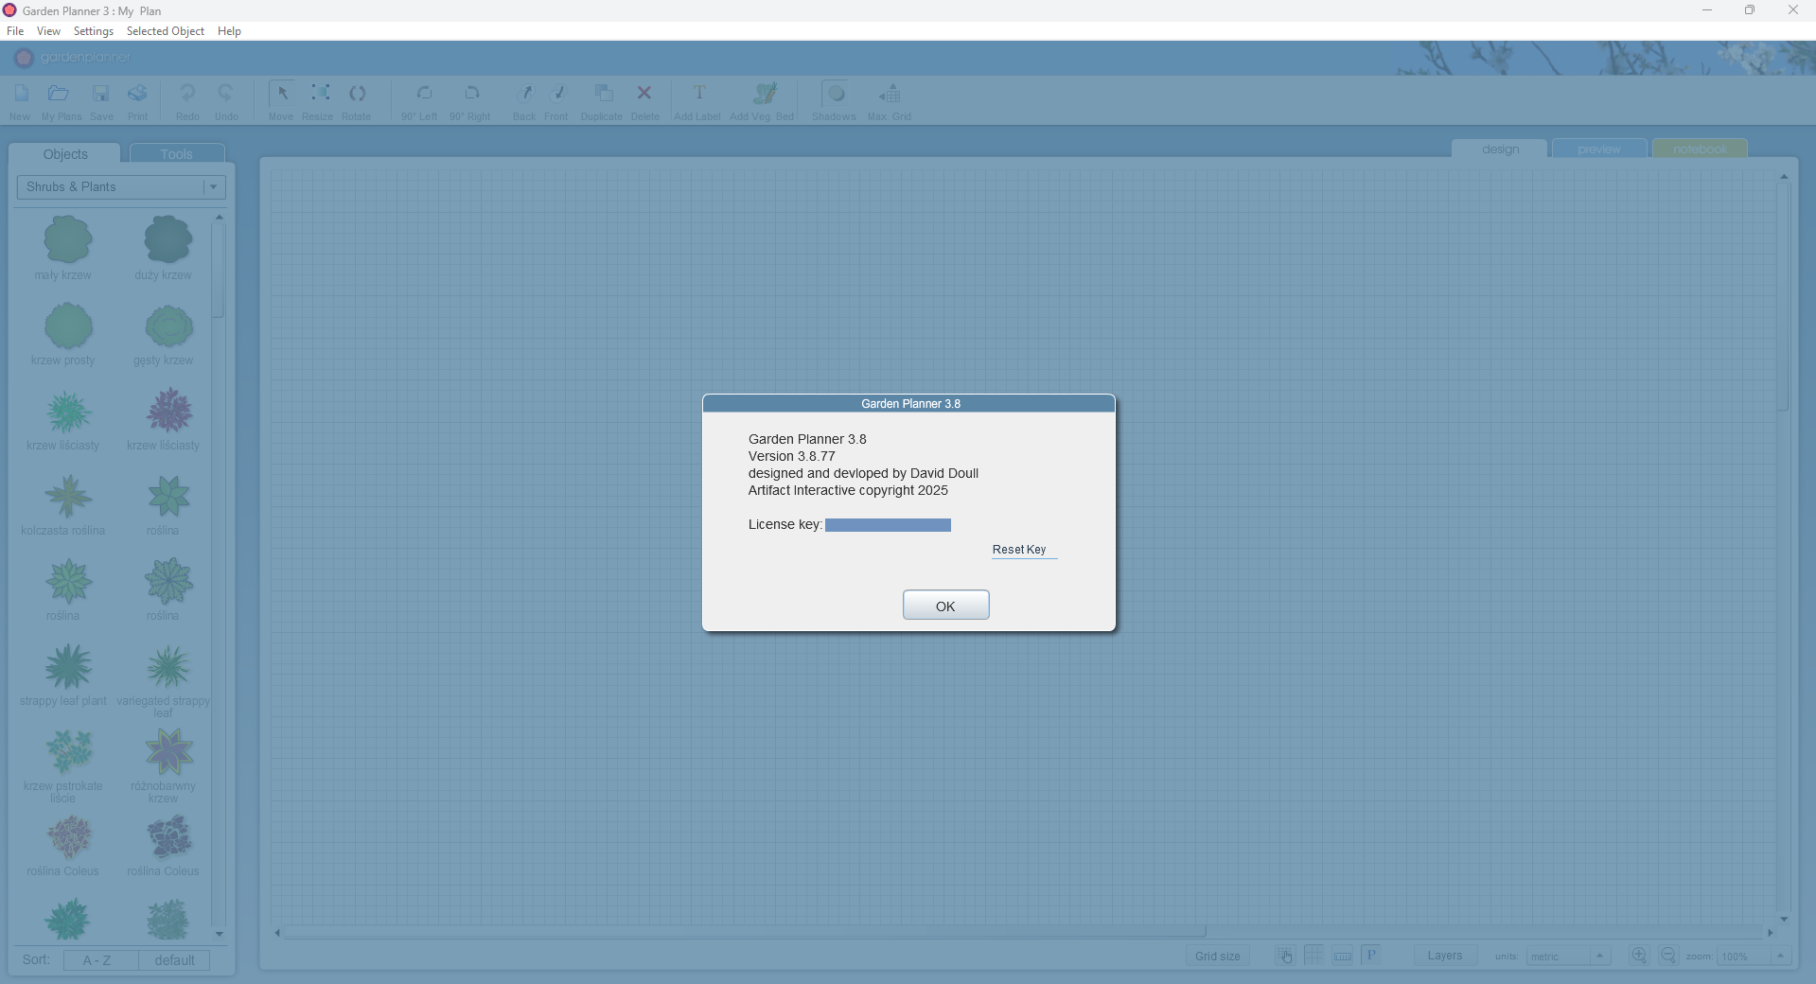This screenshot has width=1816, height=984.
Task: Switch to the Tools tab
Action: pyautogui.click(x=177, y=154)
